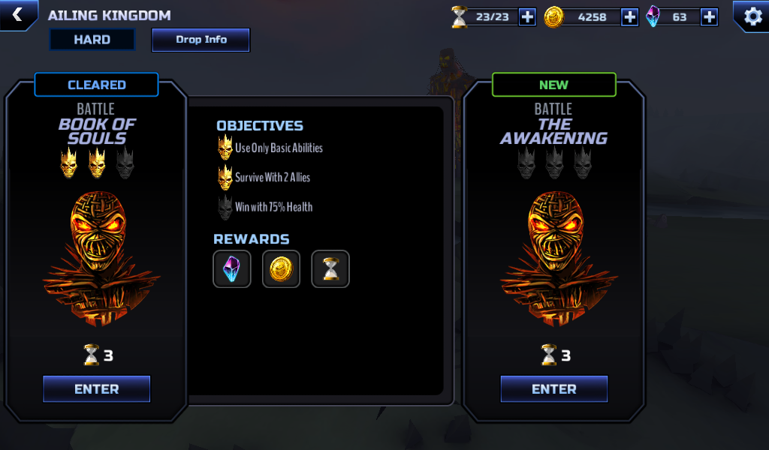This screenshot has height=450, width=769.
Task: Select the CLEARED Book of Souls tab
Action: [97, 85]
